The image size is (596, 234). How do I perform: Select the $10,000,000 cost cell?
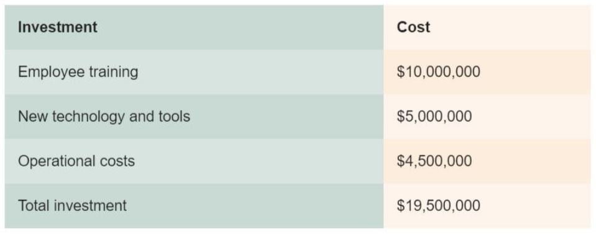coord(487,72)
